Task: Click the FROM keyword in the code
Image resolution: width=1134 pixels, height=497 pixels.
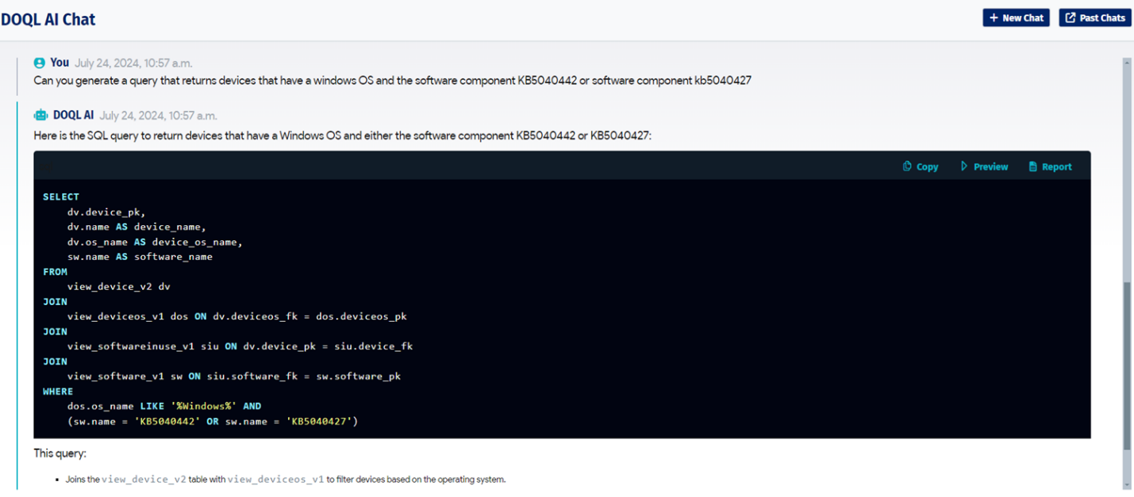Action: click(55, 272)
